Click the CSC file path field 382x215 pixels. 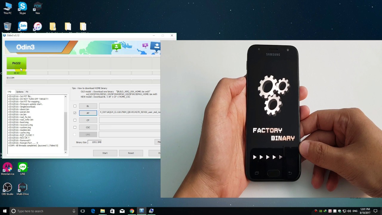click(130, 127)
